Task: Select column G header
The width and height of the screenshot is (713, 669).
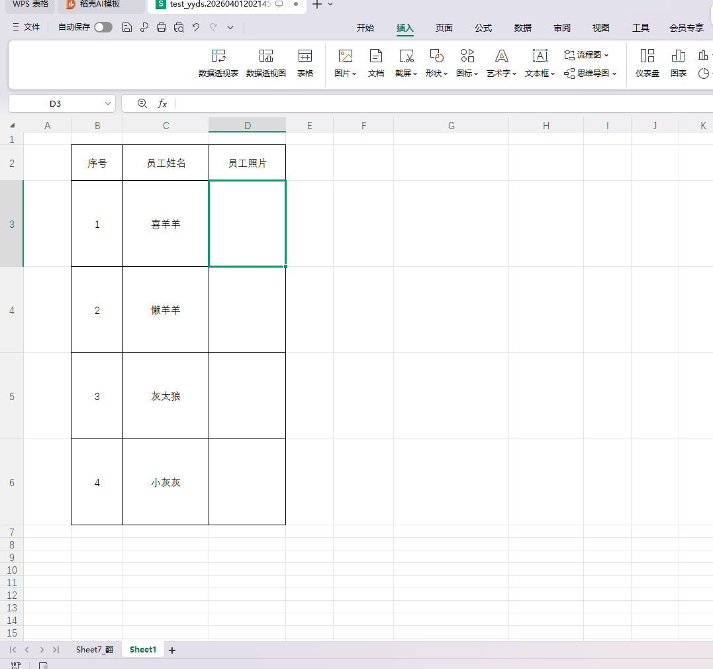Action: coord(451,125)
